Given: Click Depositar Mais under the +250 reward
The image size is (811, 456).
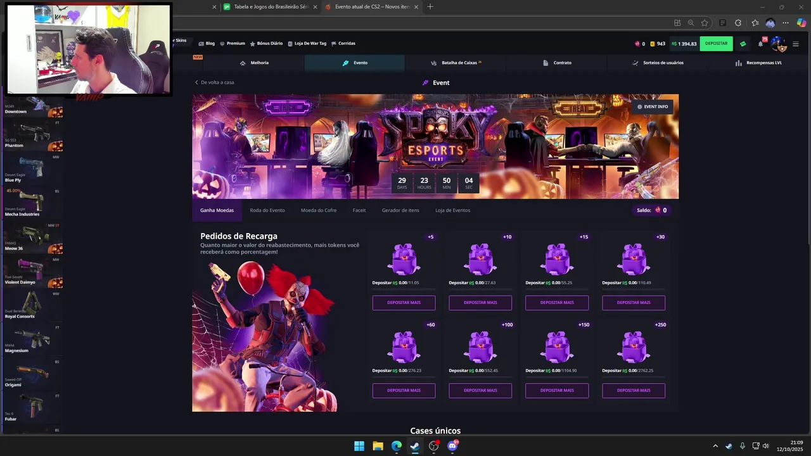Looking at the screenshot, I should 634,390.
